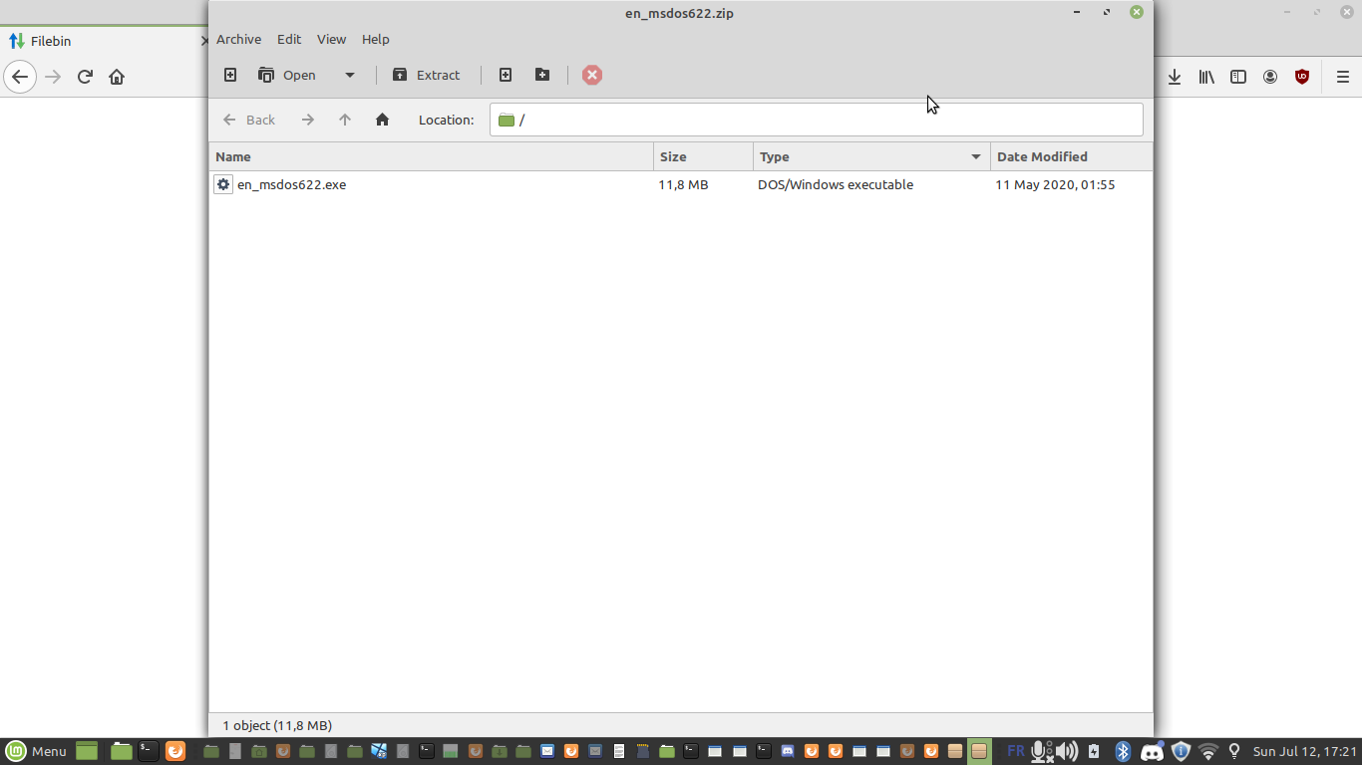Click the Open archive toolbar button
Viewport: 1362px width, 765px height.
[287, 75]
